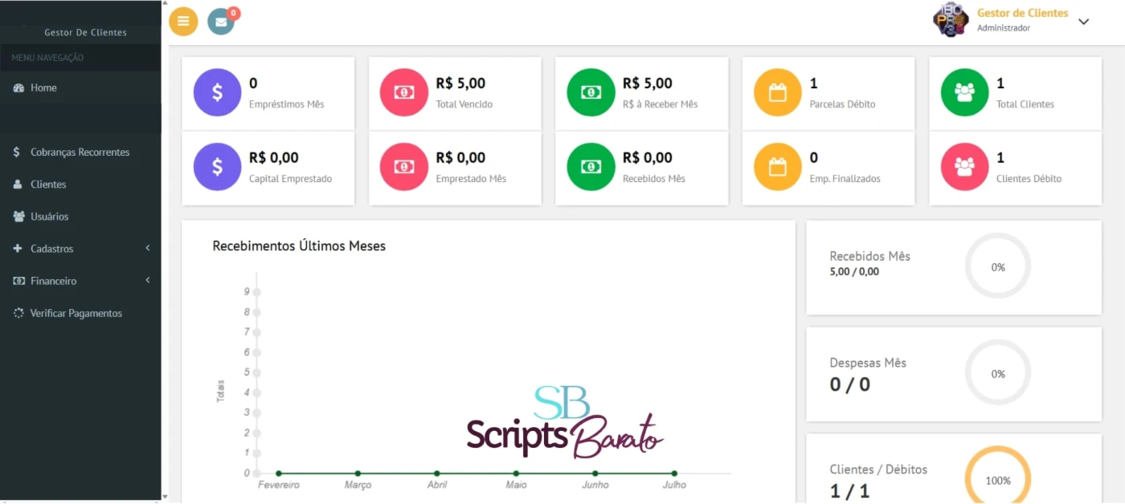Click the purple dollar icon for Capital Emprestado
The width and height of the screenshot is (1125, 504).
click(217, 167)
